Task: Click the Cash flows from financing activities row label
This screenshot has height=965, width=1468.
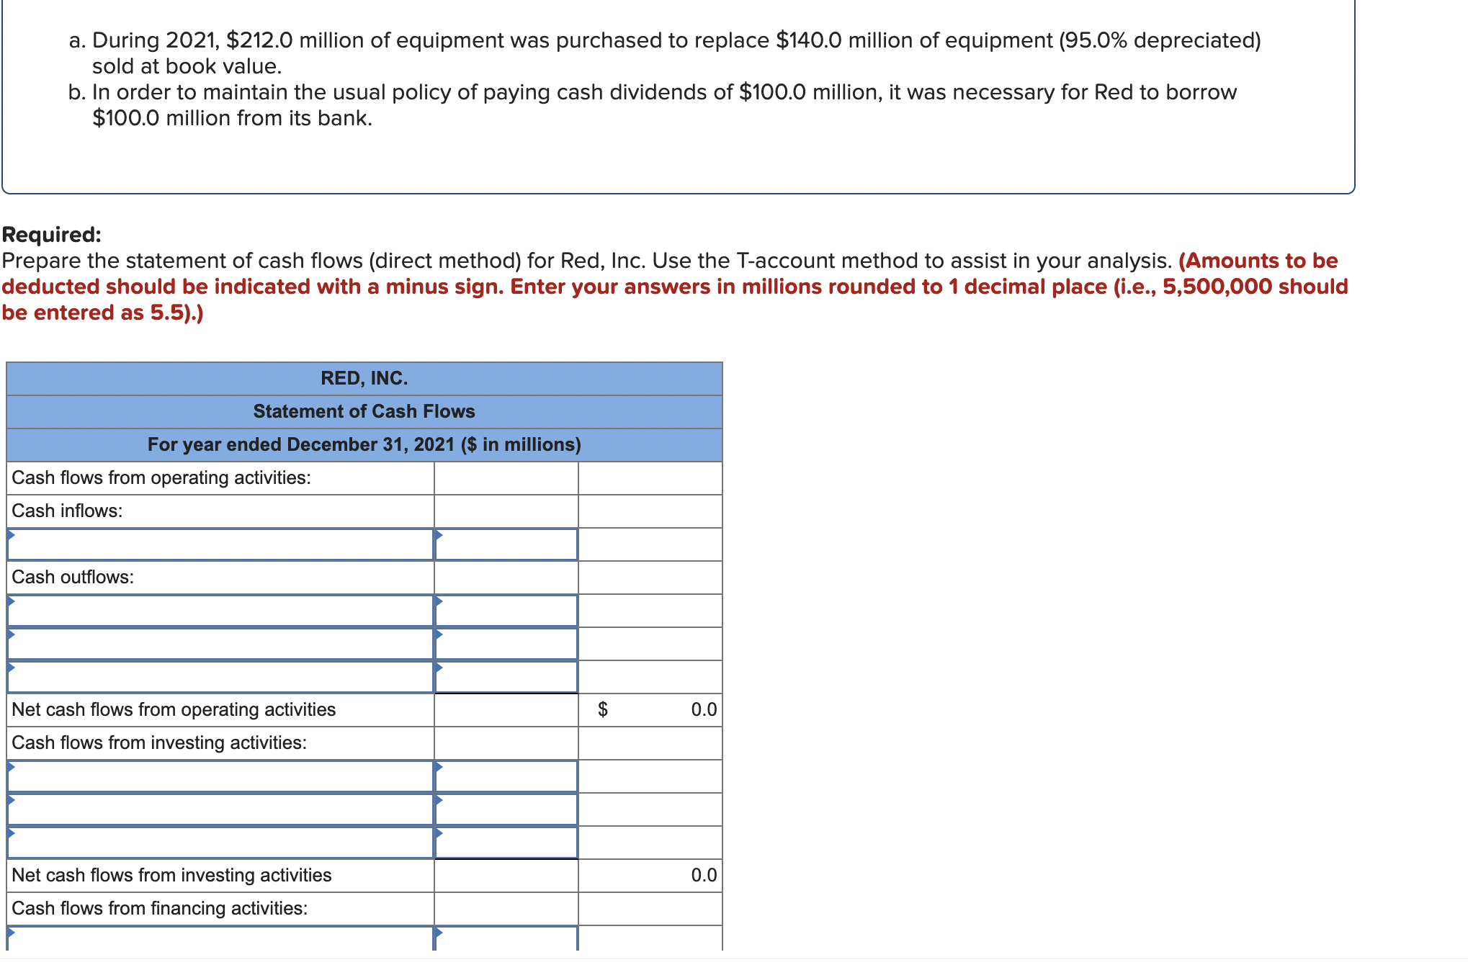Action: tap(160, 907)
